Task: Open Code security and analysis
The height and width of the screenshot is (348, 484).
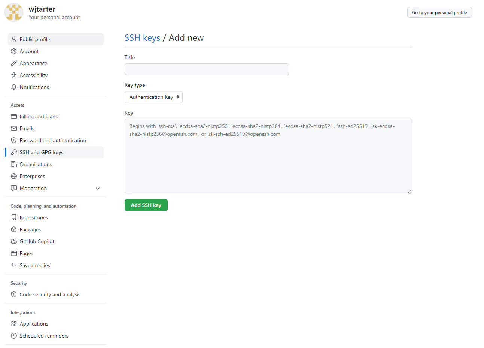Action: pyautogui.click(x=56, y=294)
